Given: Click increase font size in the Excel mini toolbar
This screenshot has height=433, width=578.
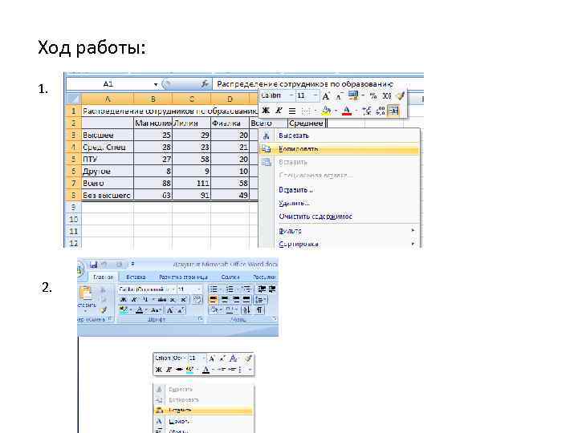Looking at the screenshot, I should pos(325,96).
